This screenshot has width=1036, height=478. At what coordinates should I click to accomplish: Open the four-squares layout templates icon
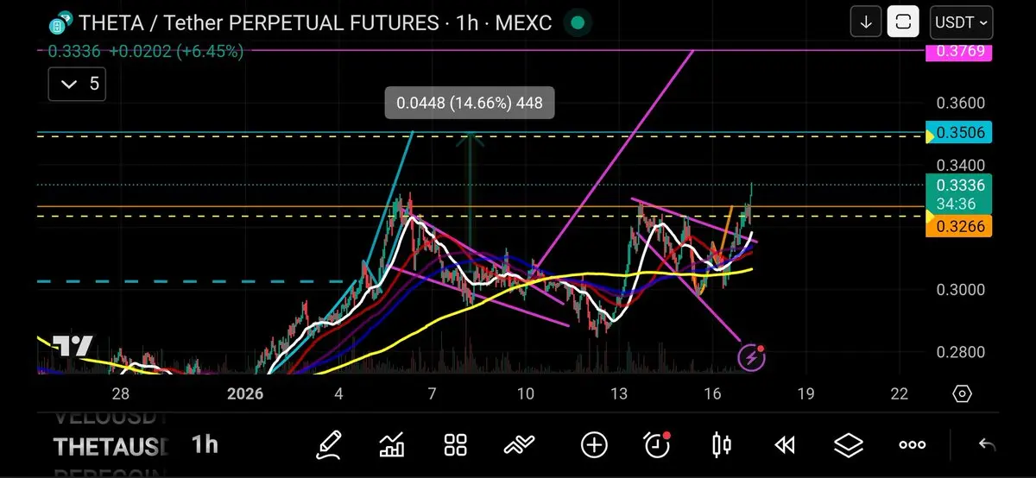(455, 445)
